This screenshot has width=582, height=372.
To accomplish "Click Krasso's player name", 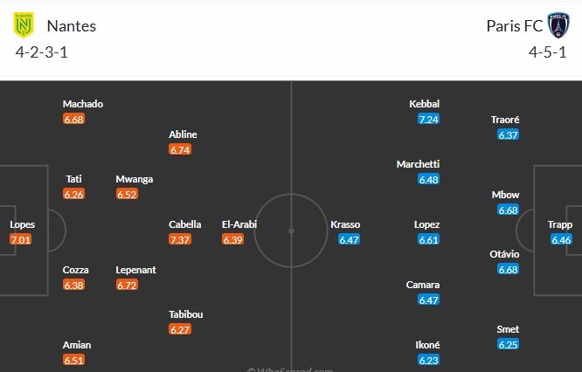I will coord(345,224).
